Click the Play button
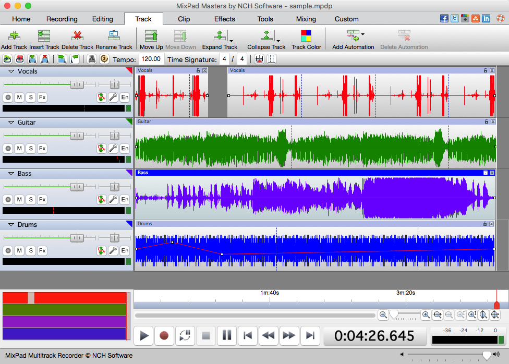This screenshot has width=509, height=364. pyautogui.click(x=144, y=335)
